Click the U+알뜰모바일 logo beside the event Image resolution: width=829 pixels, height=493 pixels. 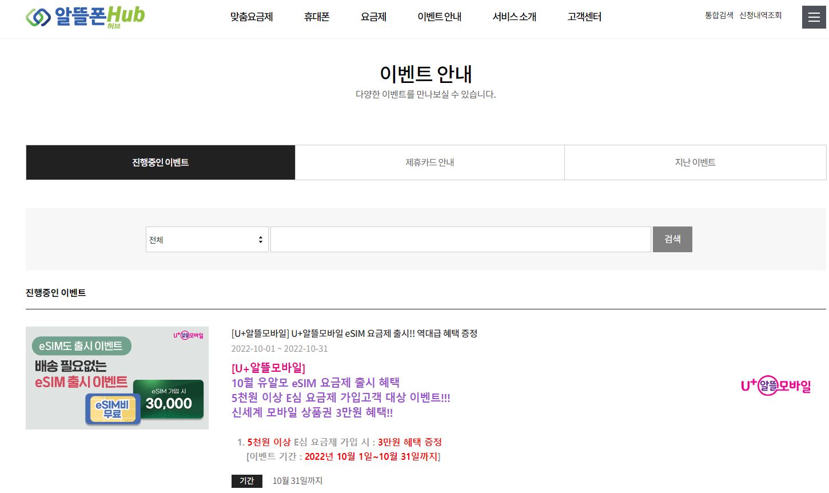click(x=776, y=386)
